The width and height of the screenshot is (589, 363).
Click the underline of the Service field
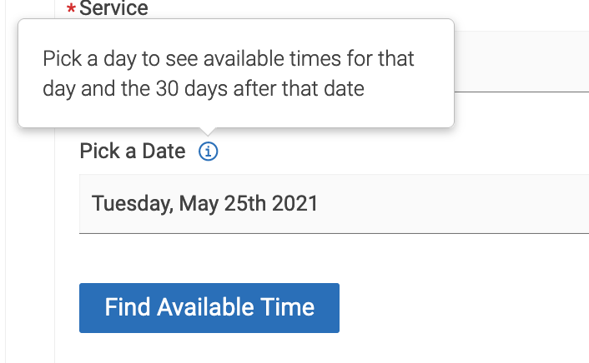(x=521, y=92)
